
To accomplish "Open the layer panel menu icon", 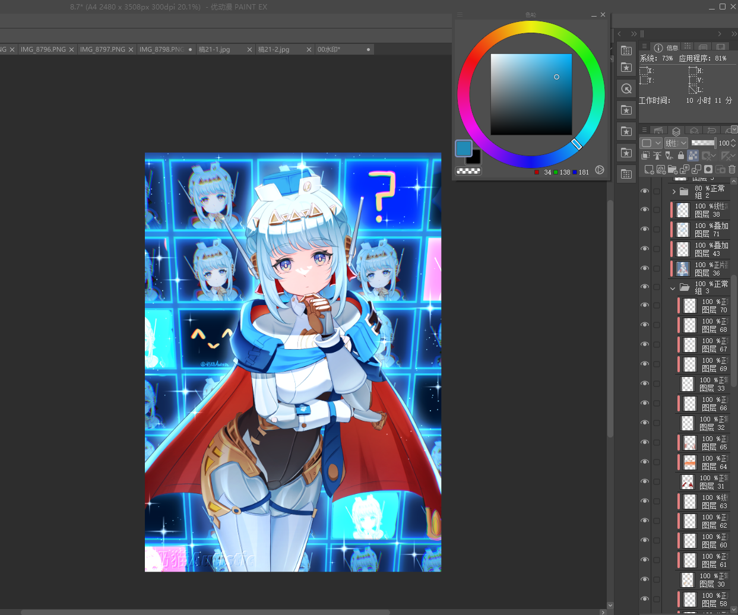I will 644,130.
